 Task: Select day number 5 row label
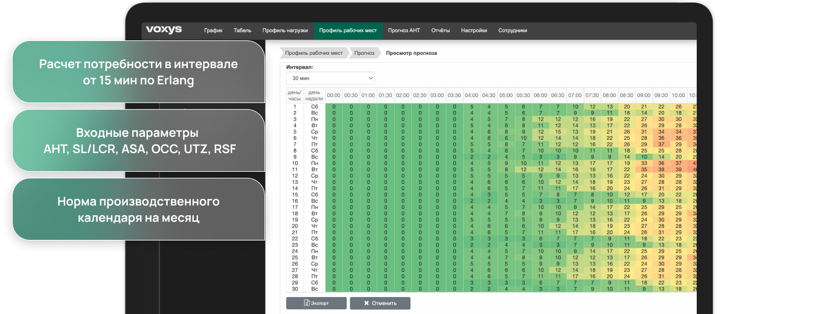click(295, 131)
